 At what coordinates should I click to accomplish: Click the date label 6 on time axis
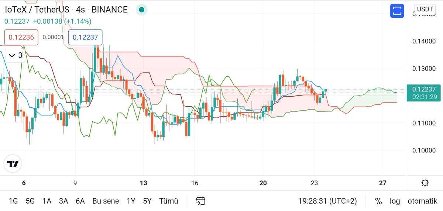click(x=24, y=183)
